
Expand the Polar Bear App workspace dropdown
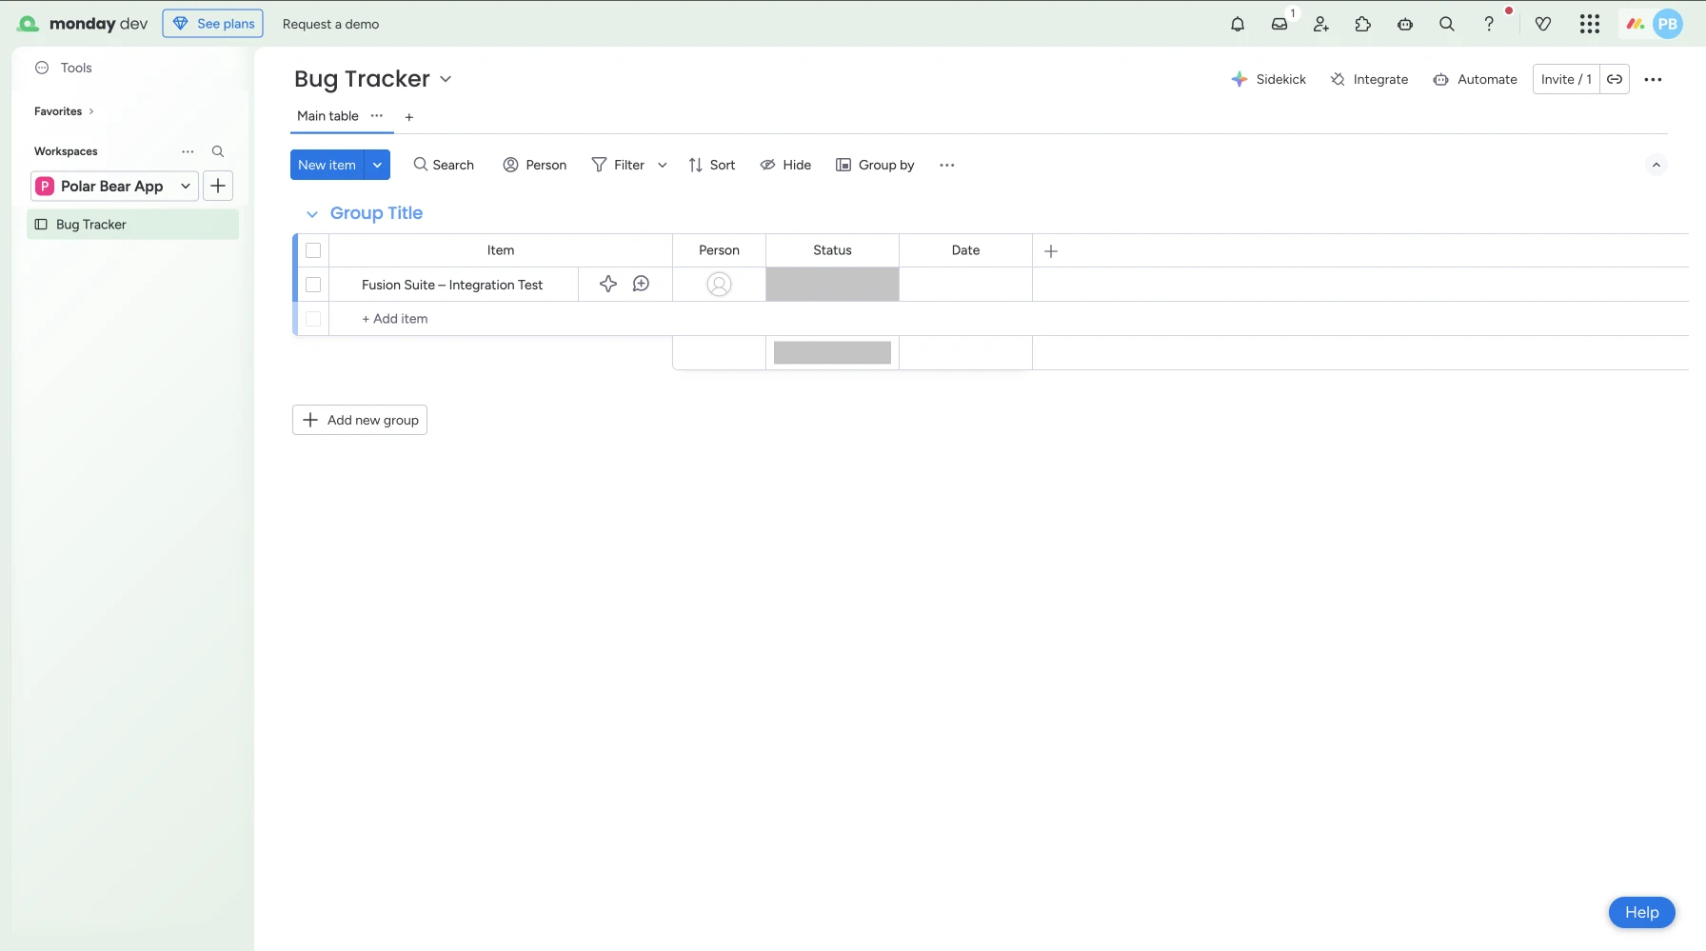click(186, 187)
